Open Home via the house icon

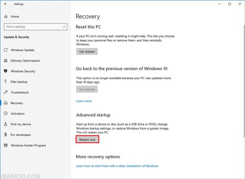[6, 16]
